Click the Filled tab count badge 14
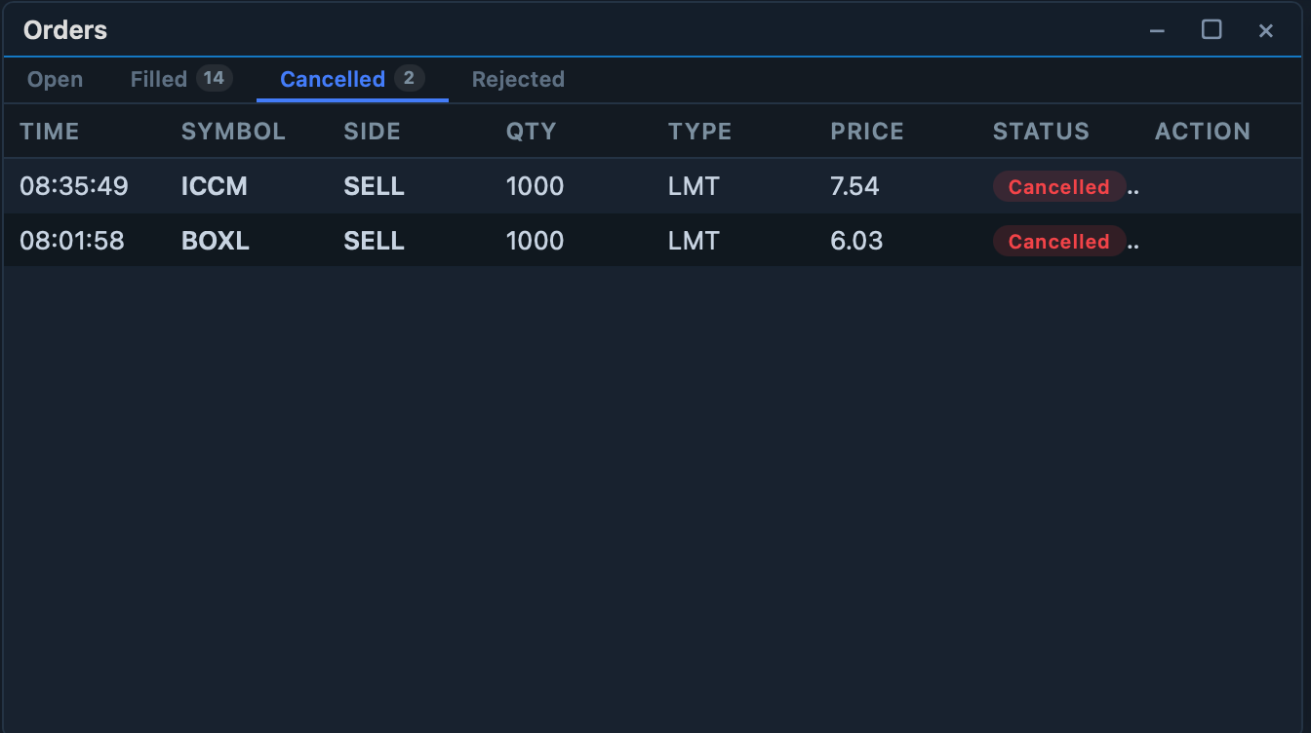The image size is (1311, 733). pyautogui.click(x=215, y=78)
